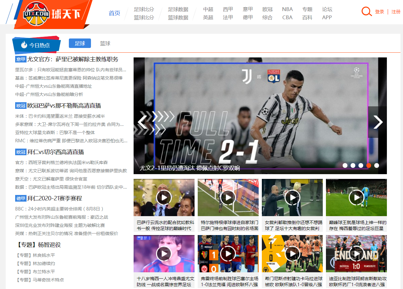This screenshot has width=403, height=289.
Task: Open the 综合 navigation item
Action: click(268, 17)
